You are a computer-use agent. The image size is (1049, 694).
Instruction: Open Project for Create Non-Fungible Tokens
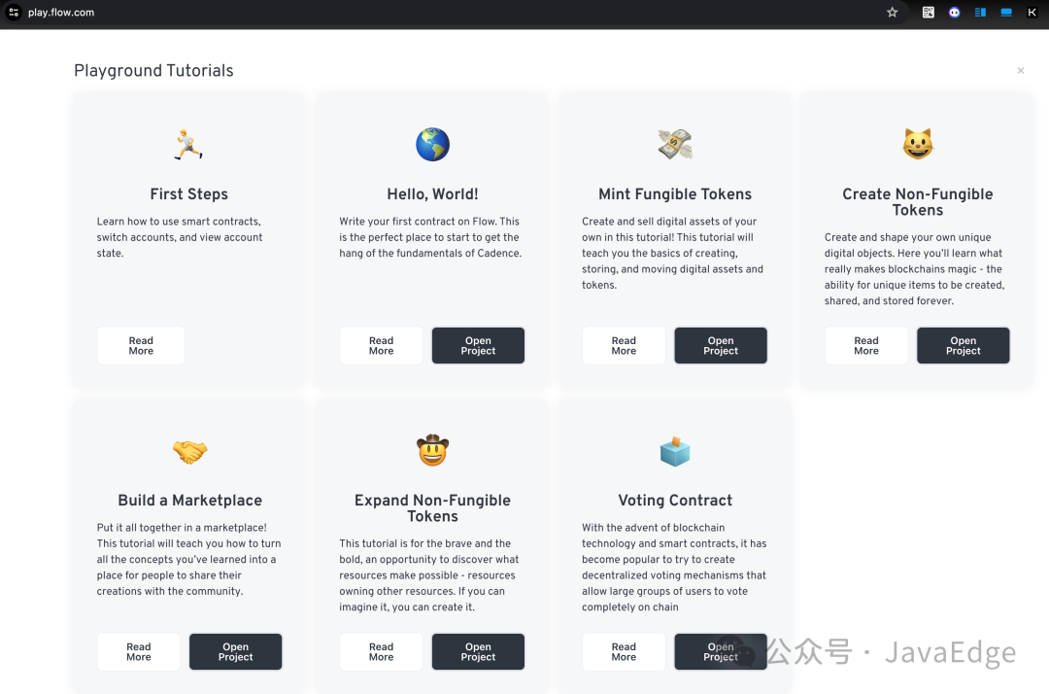coord(963,345)
